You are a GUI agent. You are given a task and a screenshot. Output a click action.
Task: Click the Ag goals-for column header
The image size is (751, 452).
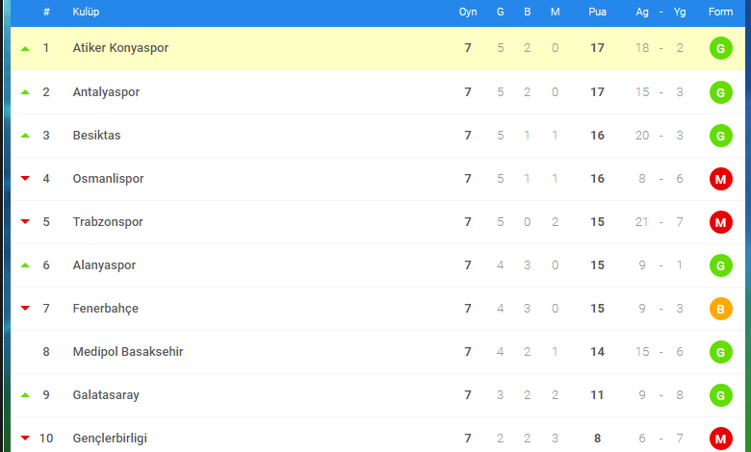tap(642, 12)
